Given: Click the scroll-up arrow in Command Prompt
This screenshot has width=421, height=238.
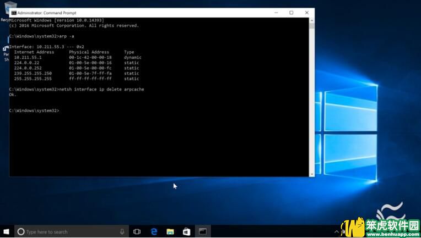Looking at the screenshot, I should coord(312,20).
